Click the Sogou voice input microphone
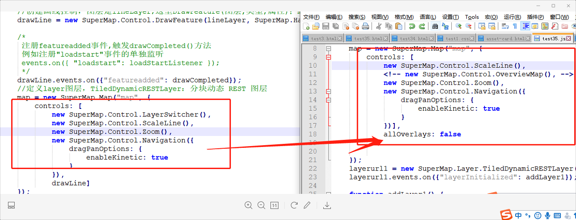Screen dimensions: 576x220 click(548, 216)
